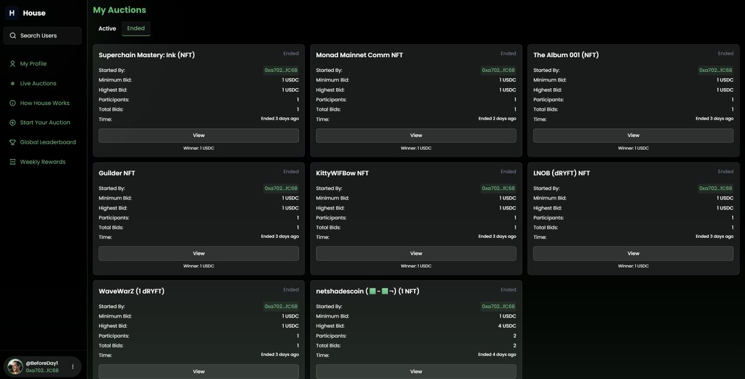Image resolution: width=745 pixels, height=379 pixels.
Task: Click starter address in Superchain Mastery card
Action: pyautogui.click(x=281, y=70)
